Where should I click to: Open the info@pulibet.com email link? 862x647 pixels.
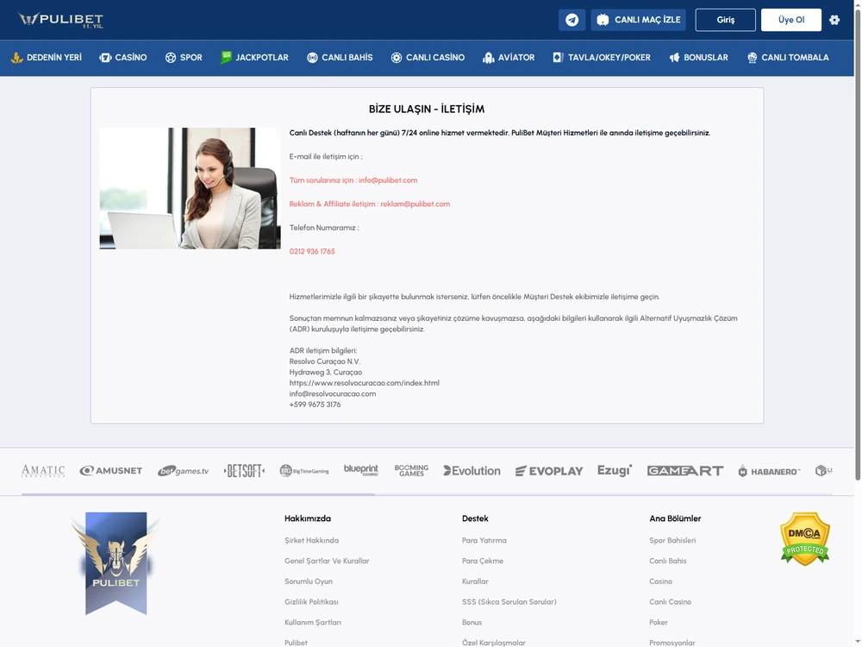tap(388, 180)
